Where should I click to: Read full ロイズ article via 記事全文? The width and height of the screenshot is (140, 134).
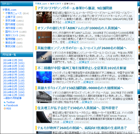click(x=86, y=102)
